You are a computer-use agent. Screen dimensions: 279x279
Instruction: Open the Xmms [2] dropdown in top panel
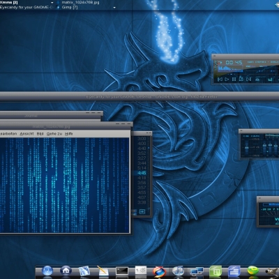pyautogui.click(x=52, y=3)
